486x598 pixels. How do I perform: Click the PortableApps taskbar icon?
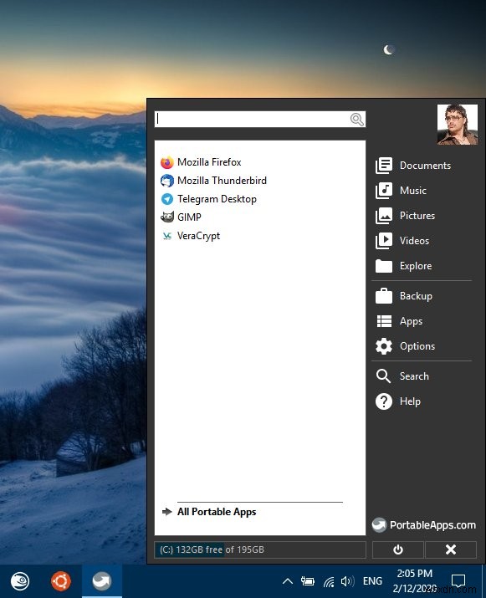click(x=102, y=581)
